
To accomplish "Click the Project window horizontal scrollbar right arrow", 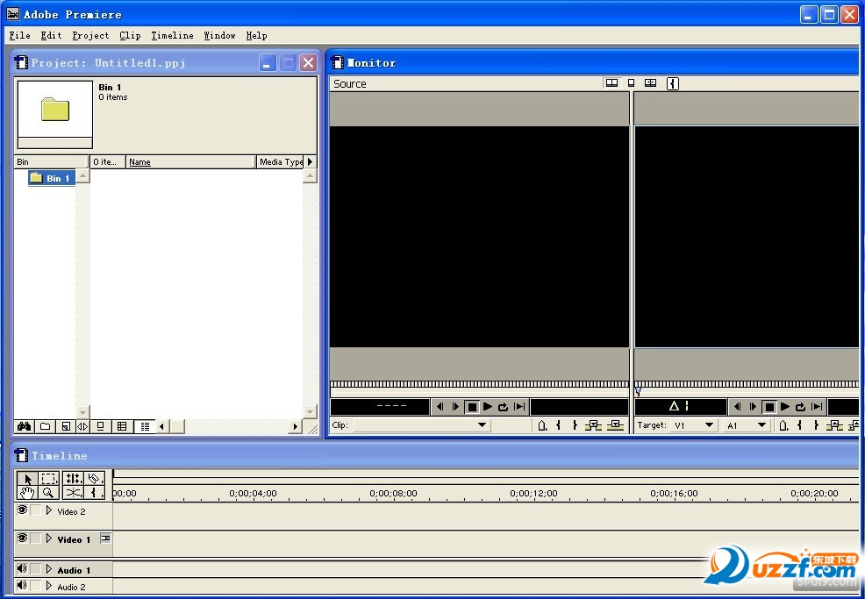I will tap(296, 426).
